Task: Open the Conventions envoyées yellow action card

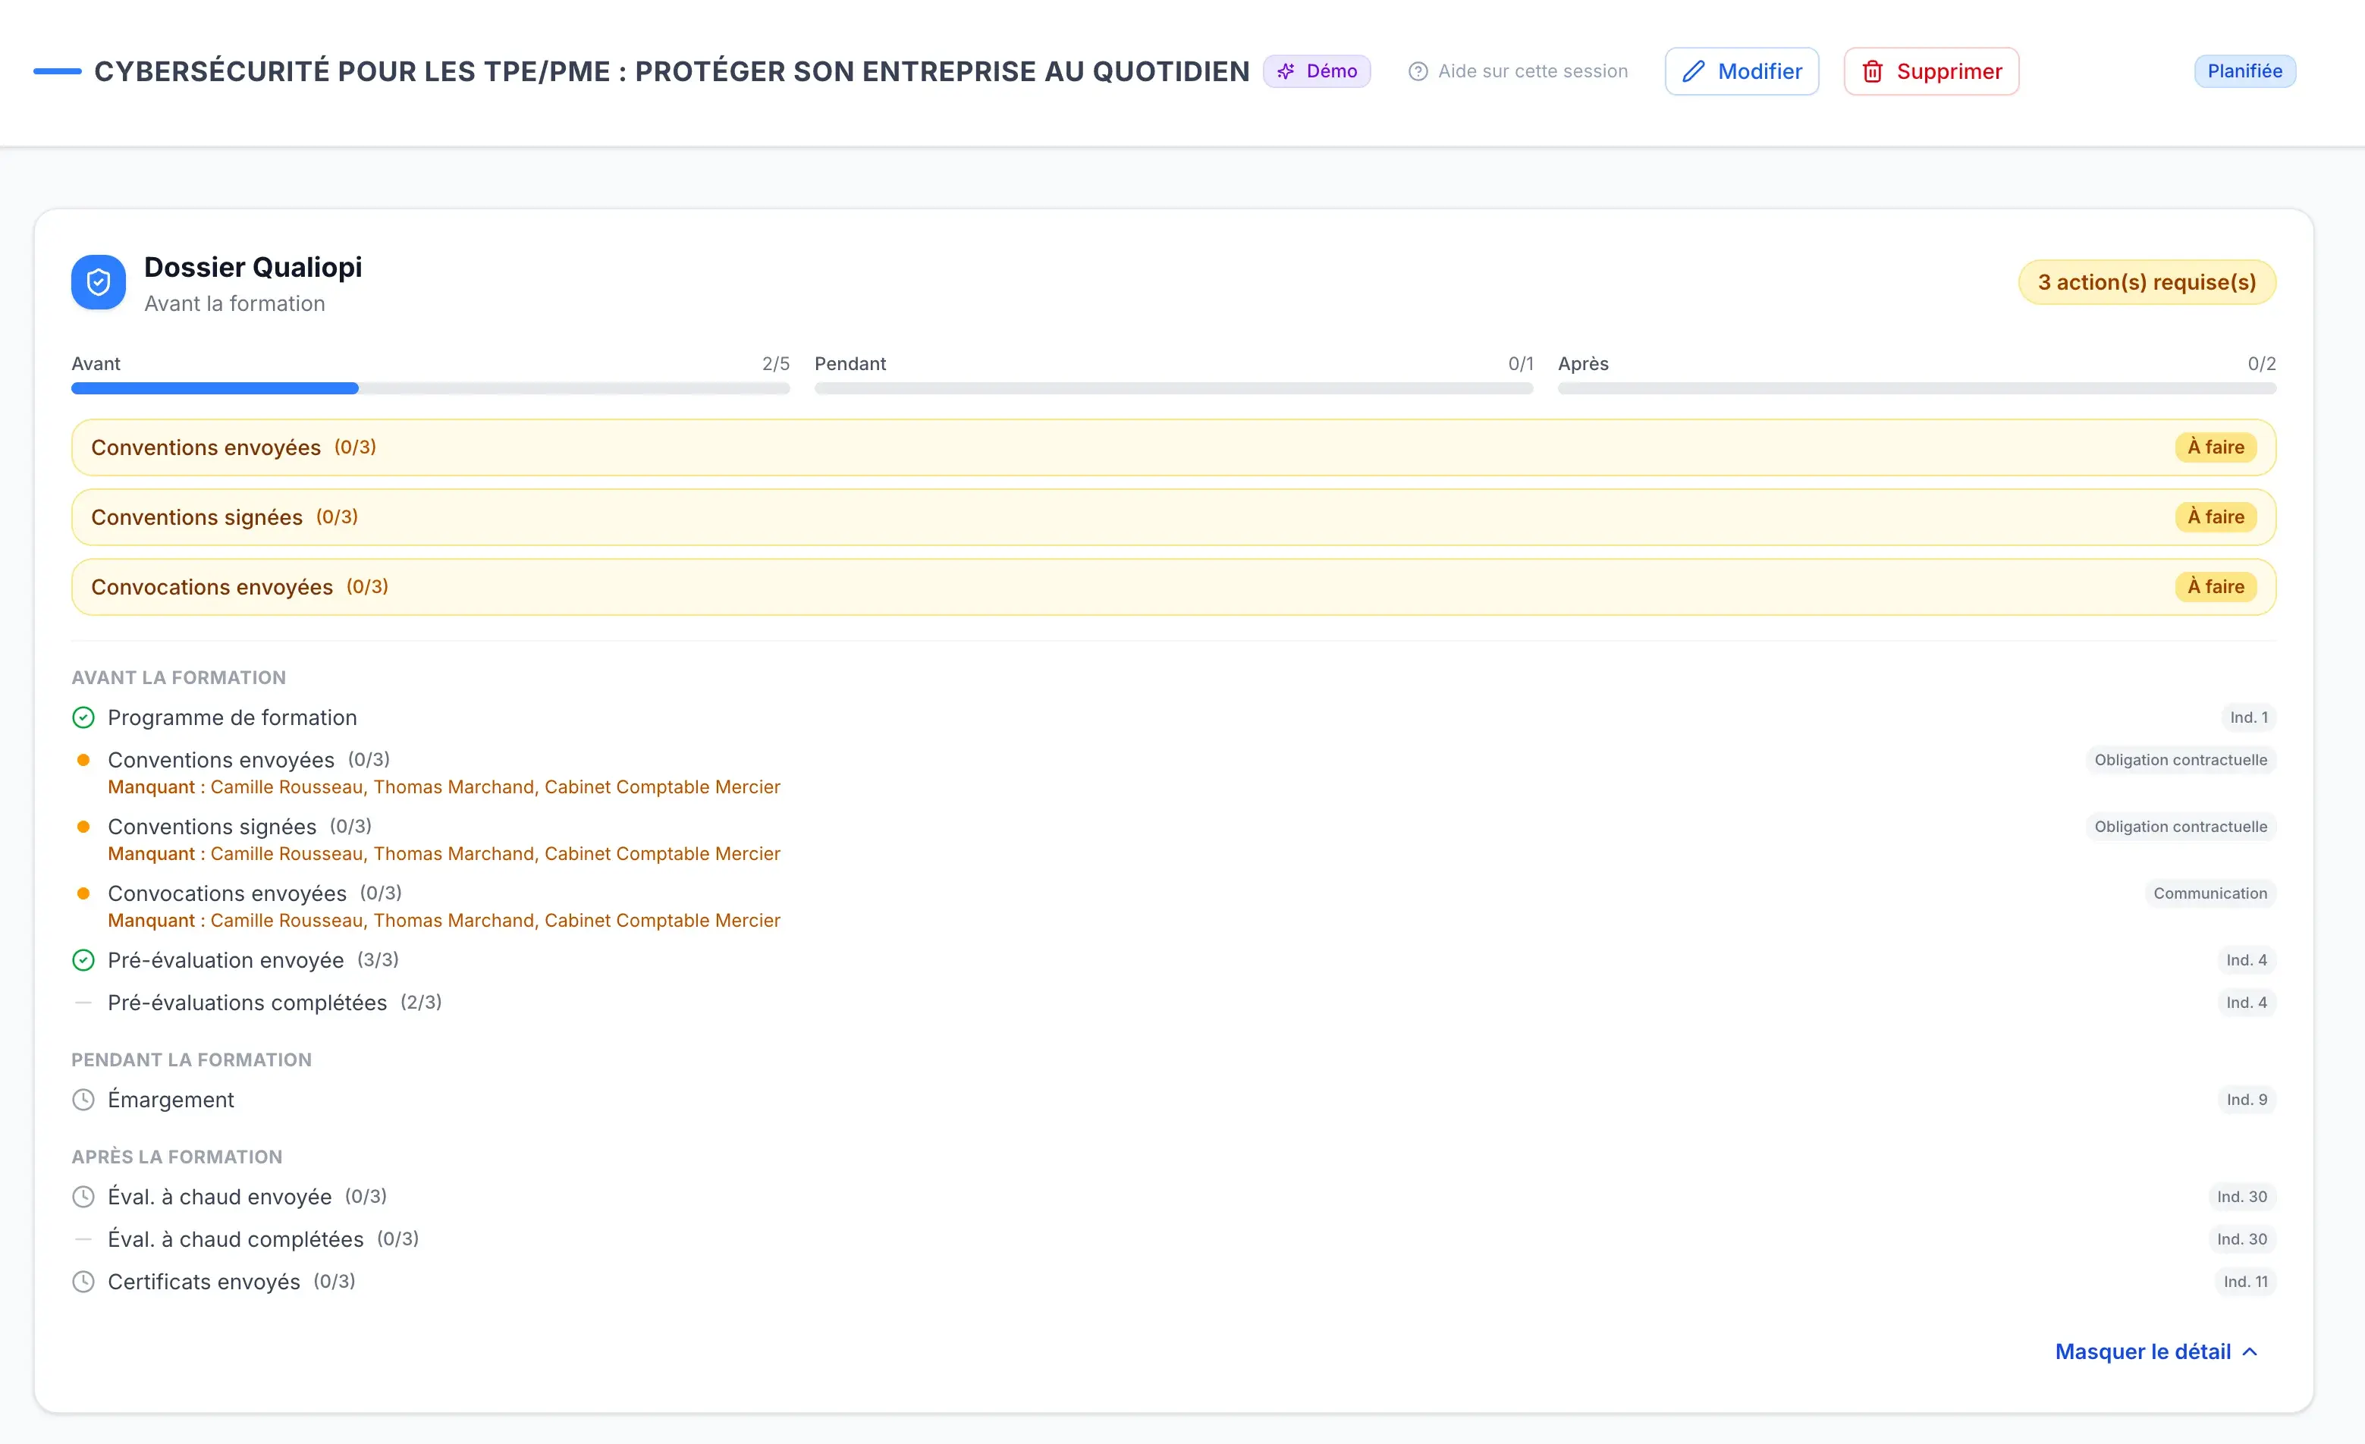Action: (1173, 447)
